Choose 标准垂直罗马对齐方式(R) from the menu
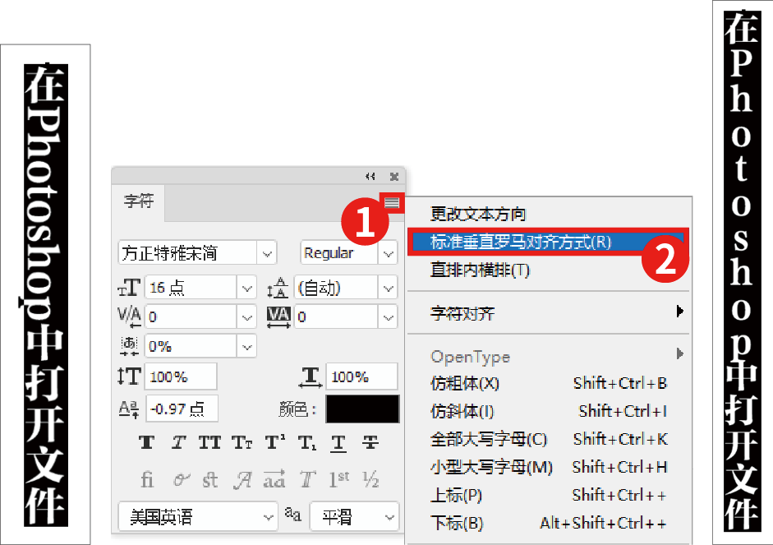The image size is (773, 545). click(x=521, y=242)
